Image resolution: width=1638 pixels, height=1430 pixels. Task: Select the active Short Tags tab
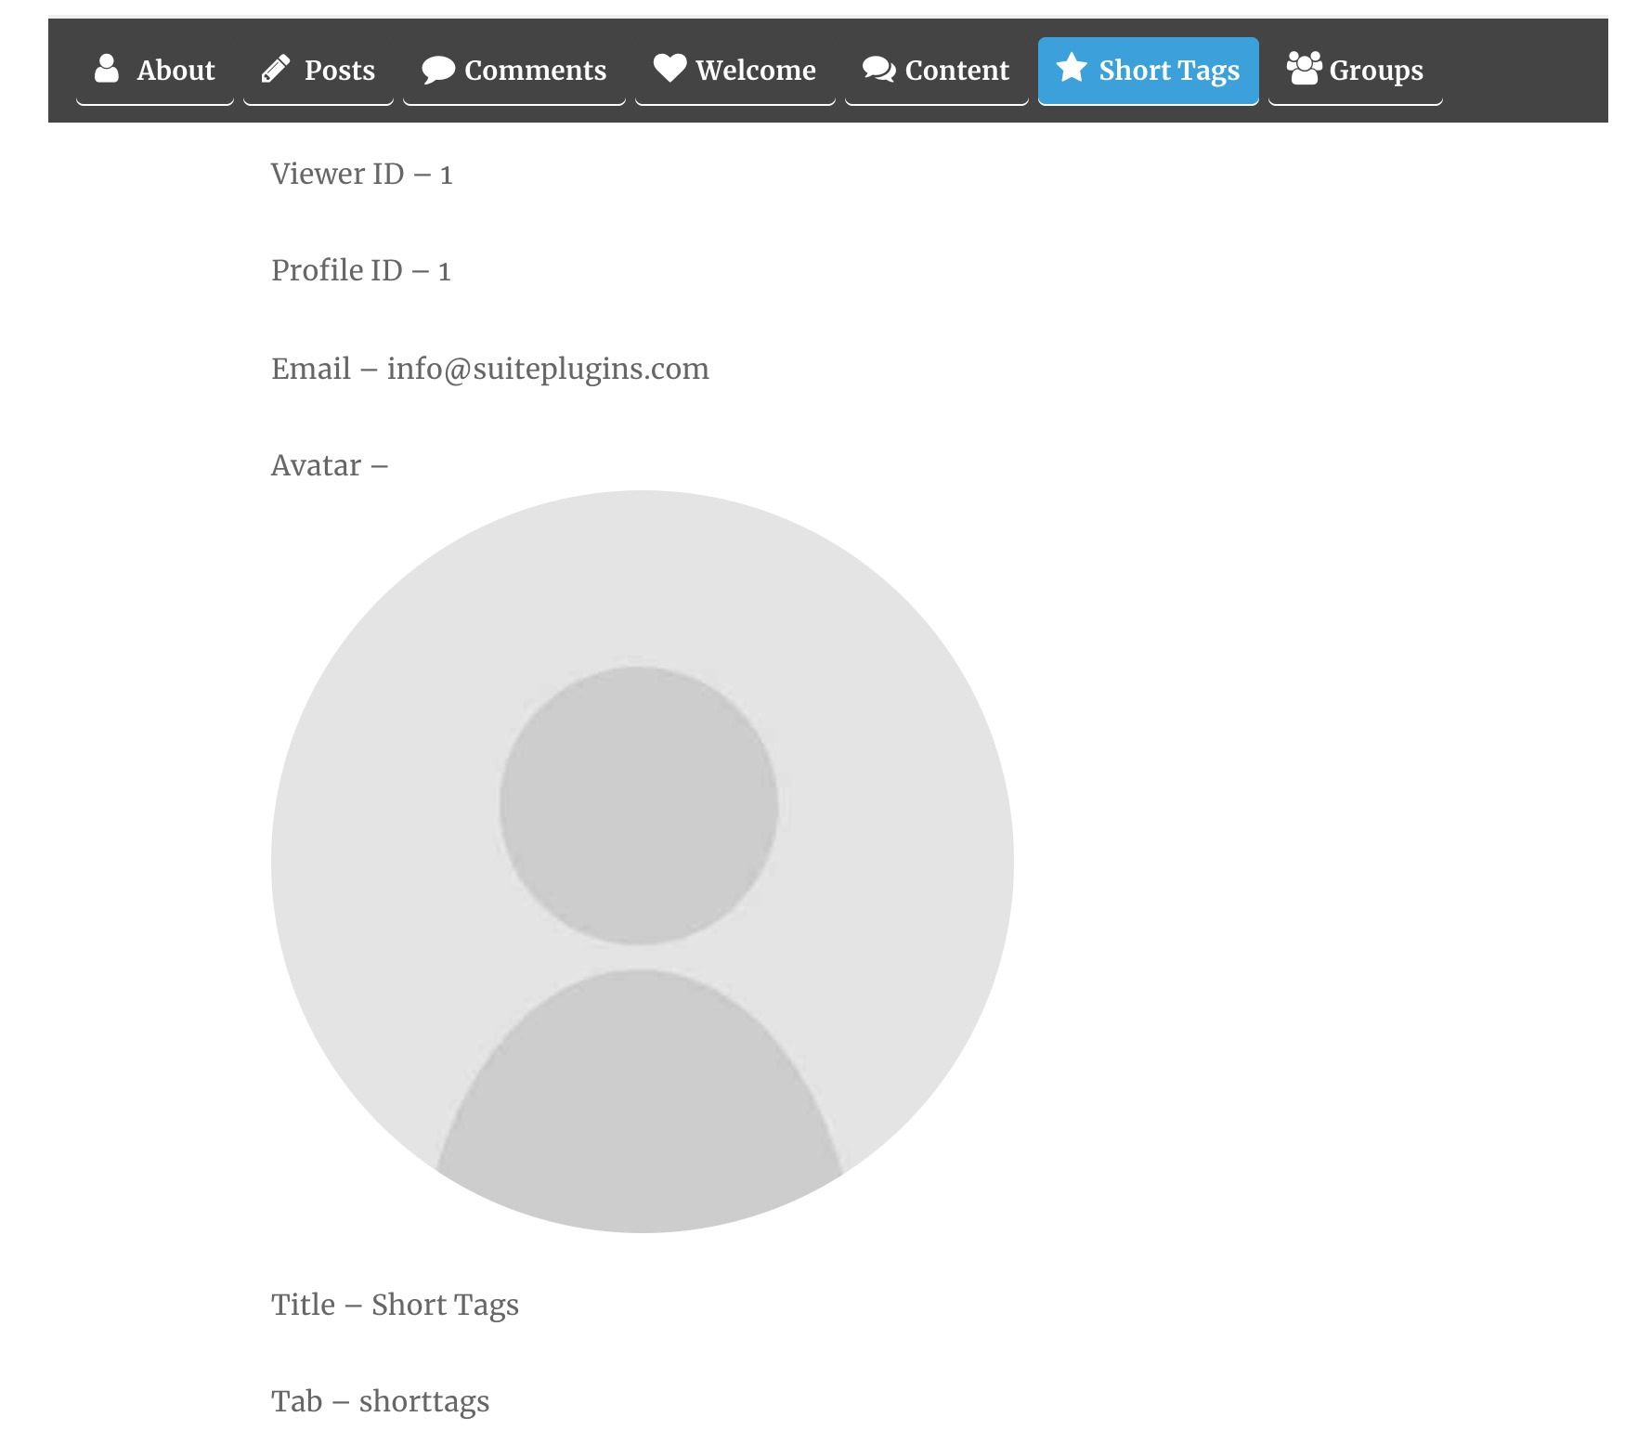pos(1149,71)
